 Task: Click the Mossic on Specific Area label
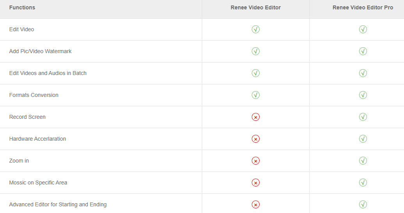point(38,183)
